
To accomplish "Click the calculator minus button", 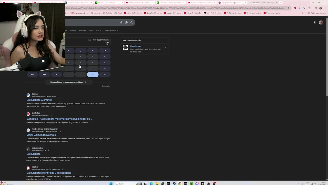I will point(105,69).
